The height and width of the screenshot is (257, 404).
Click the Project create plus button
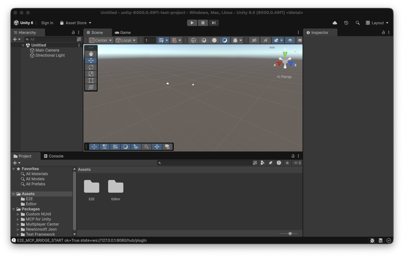click(x=17, y=163)
